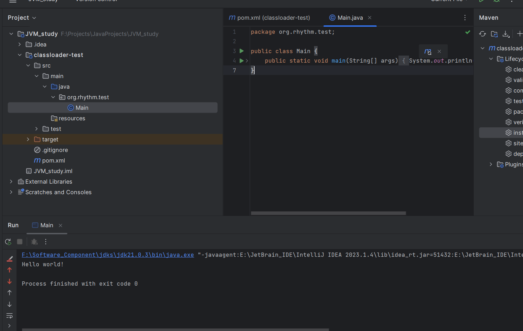Open the main menu hamburger icon
This screenshot has height=331, width=523.
click(13, 1)
